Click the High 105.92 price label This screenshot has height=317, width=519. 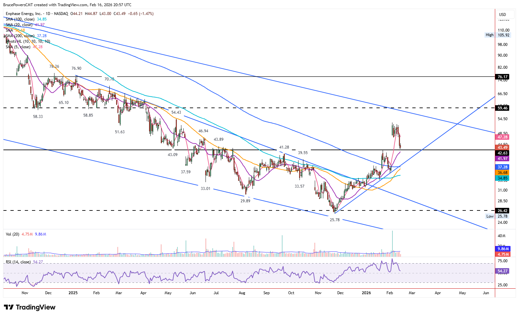coord(497,35)
